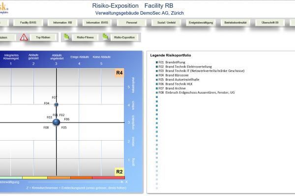Screen dimensions: 295x196
Task: Select the small blue bubble below F07
Action: [56, 105]
